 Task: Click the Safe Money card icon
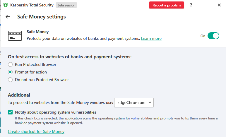[15, 36]
